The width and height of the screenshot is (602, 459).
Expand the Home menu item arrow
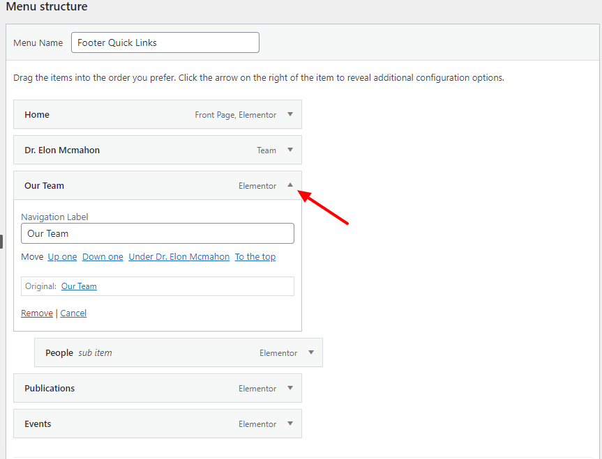(290, 115)
